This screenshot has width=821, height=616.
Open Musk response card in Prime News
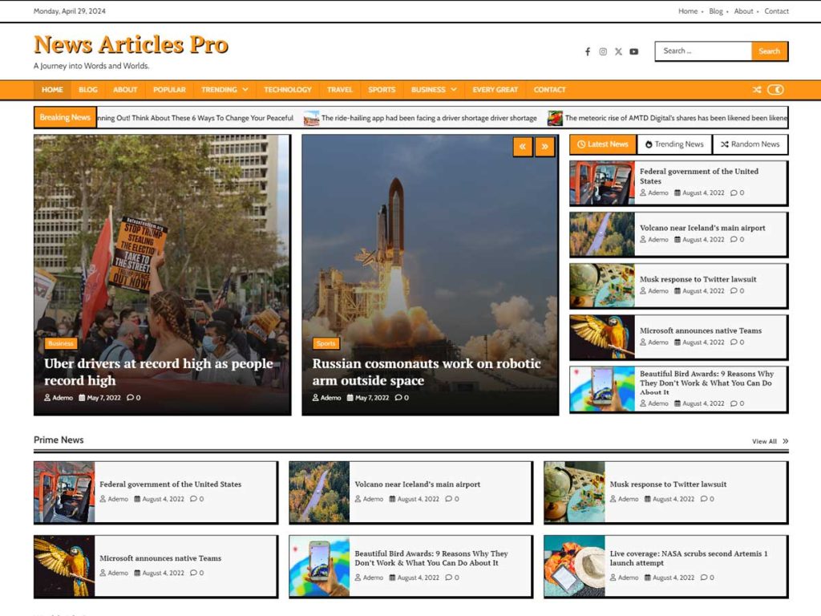(668, 484)
